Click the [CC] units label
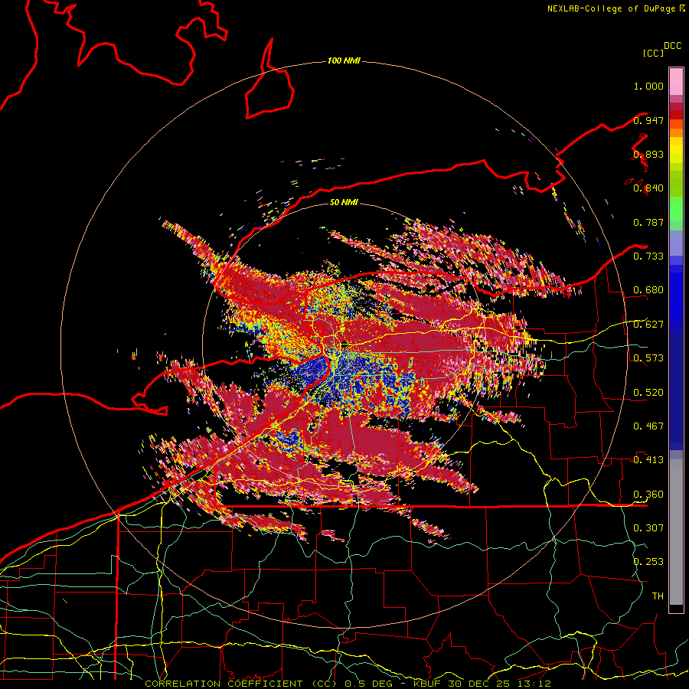This screenshot has height=689, width=689. (x=653, y=53)
